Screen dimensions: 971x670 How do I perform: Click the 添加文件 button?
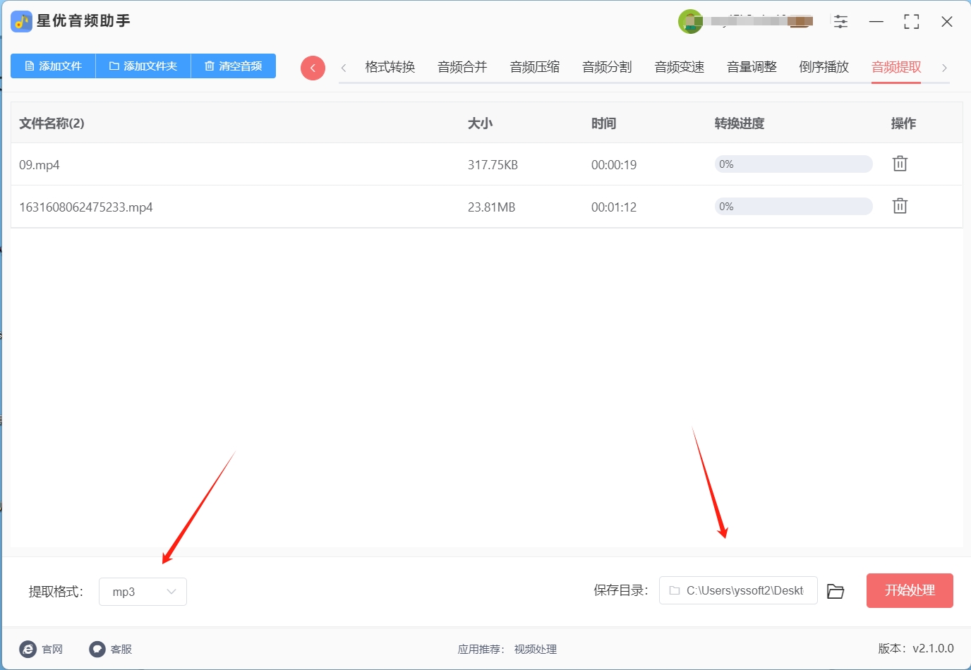click(x=53, y=66)
